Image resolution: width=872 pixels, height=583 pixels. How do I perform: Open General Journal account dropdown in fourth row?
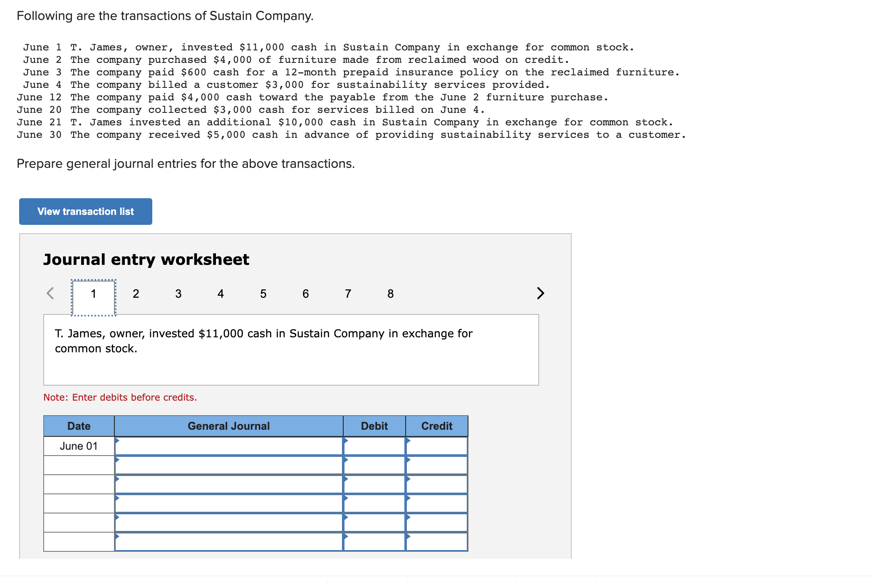click(x=229, y=503)
